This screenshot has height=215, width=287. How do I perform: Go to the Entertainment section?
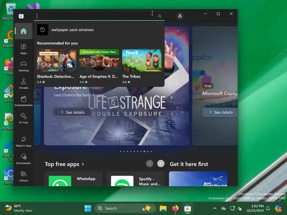[x=24, y=101]
